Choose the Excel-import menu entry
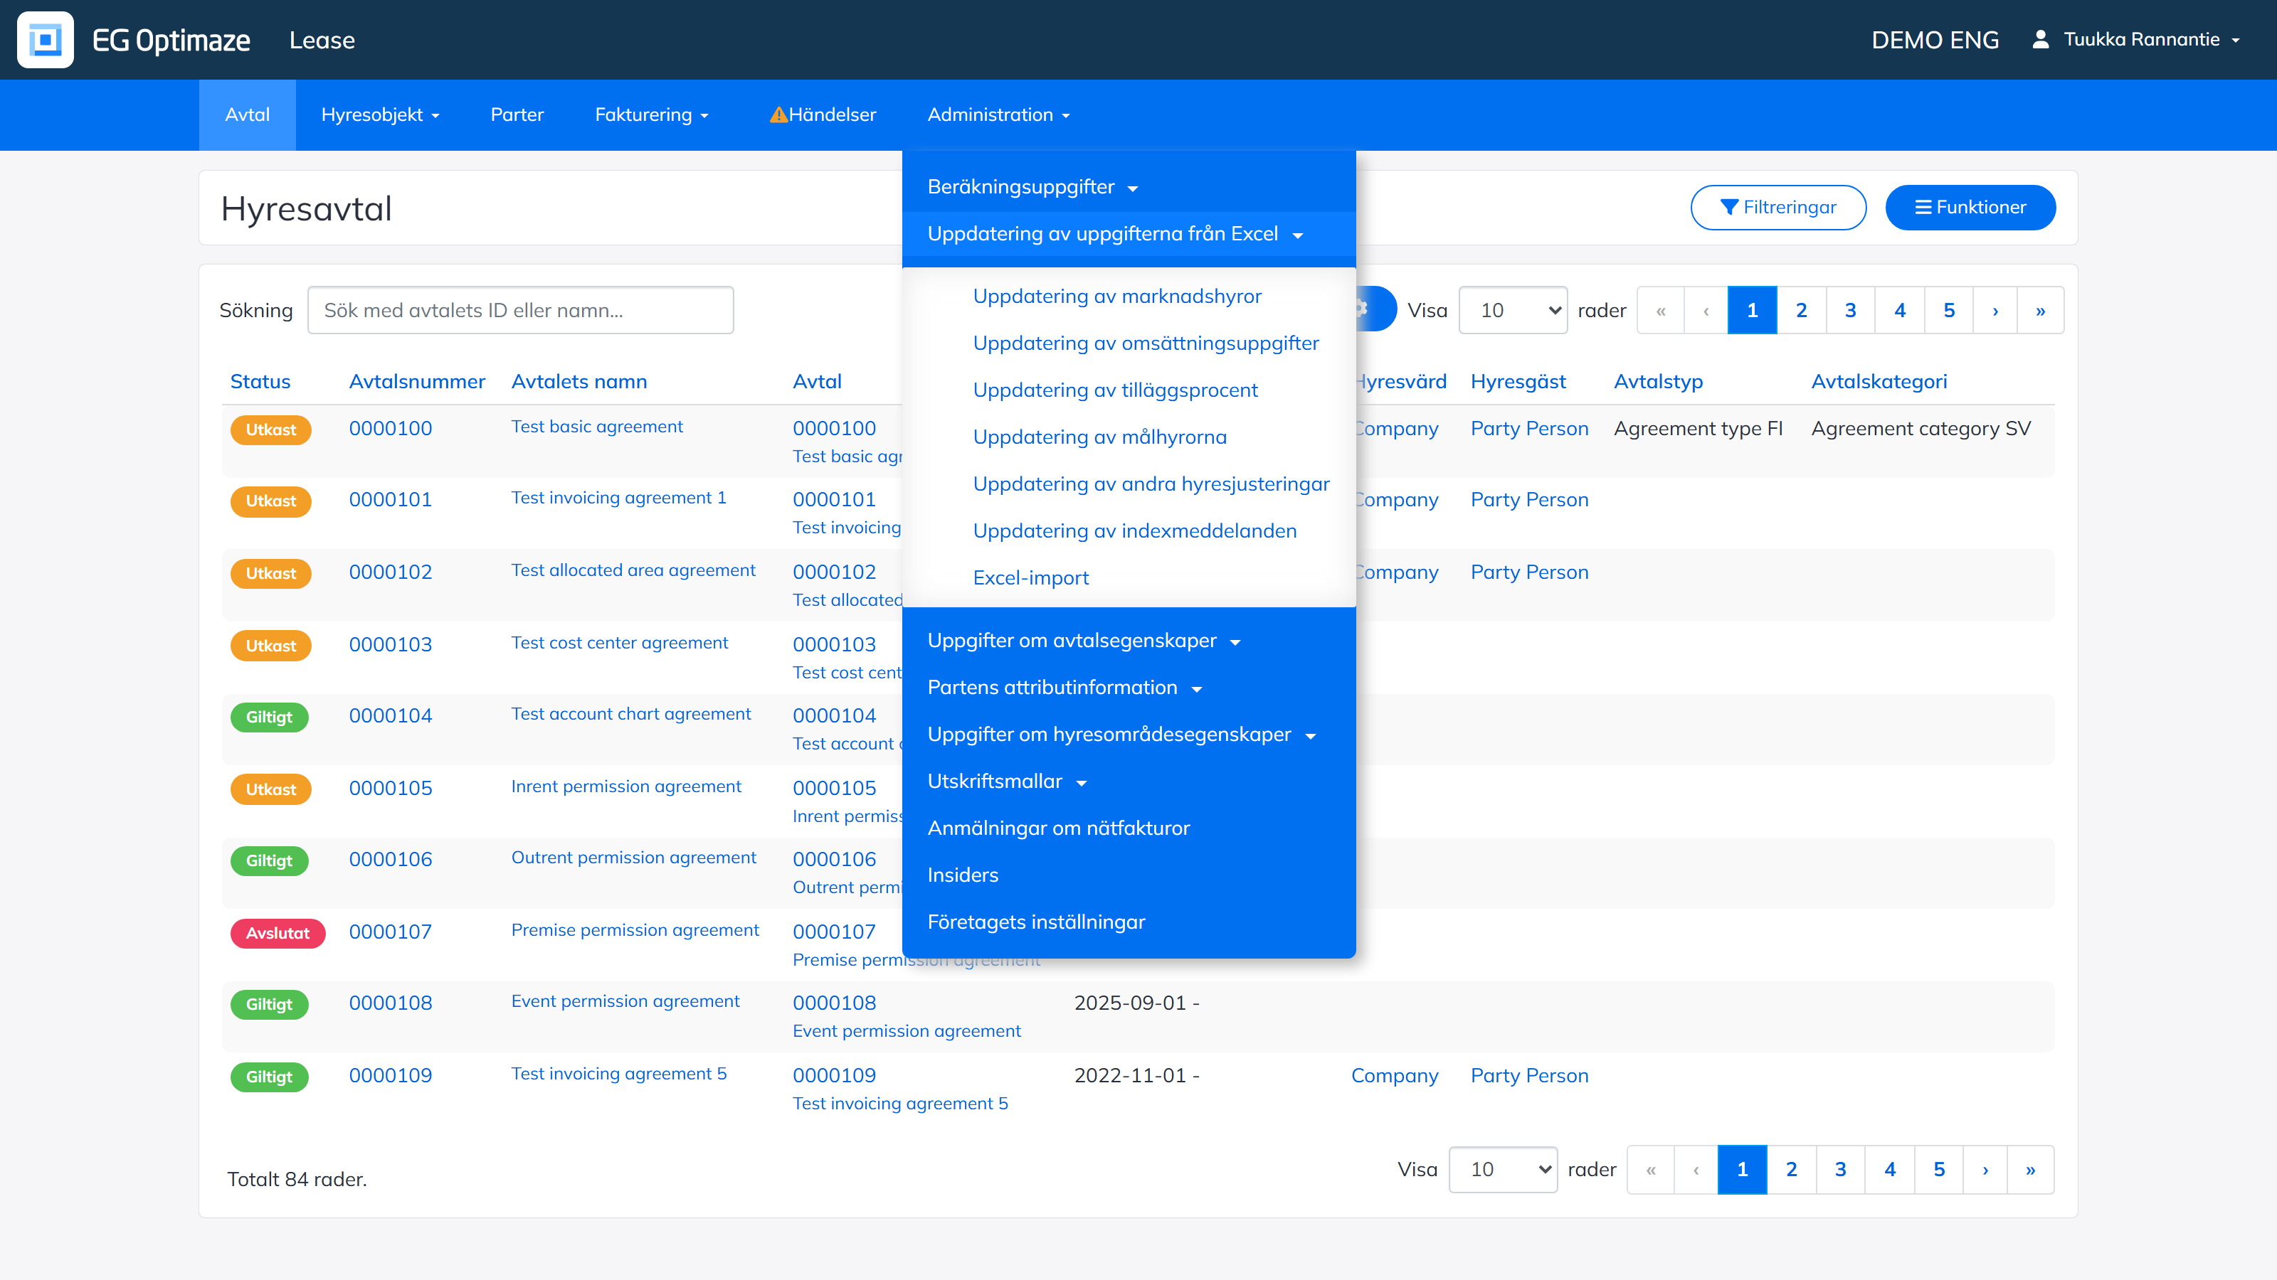Screen dimensions: 2277x1280 1030,577
